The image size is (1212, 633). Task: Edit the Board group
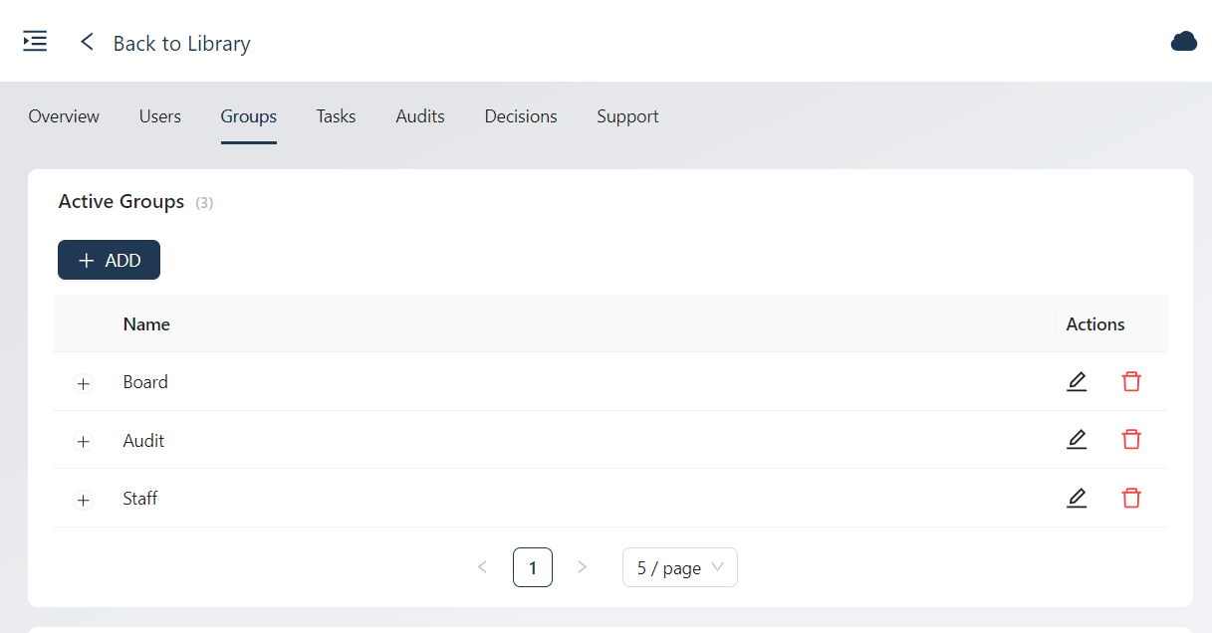(x=1077, y=381)
